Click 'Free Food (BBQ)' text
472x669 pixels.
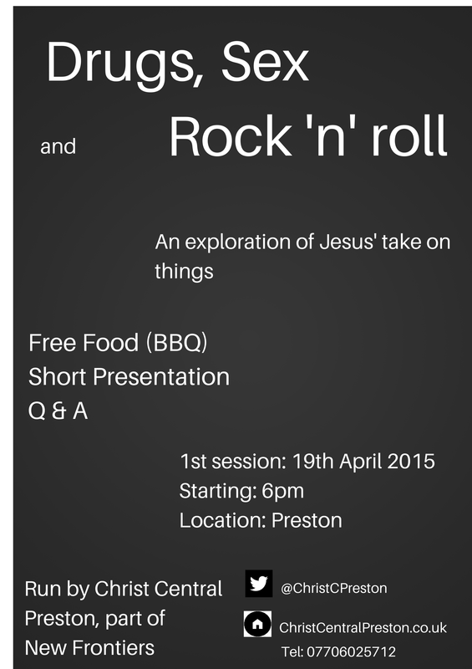(118, 343)
